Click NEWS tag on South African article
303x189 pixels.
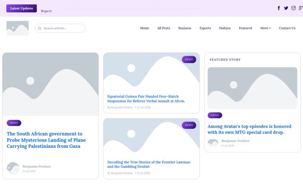pyautogui.click(x=14, y=123)
